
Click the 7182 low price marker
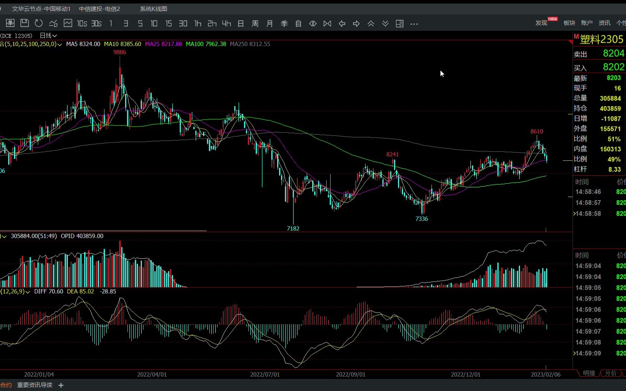click(x=293, y=229)
